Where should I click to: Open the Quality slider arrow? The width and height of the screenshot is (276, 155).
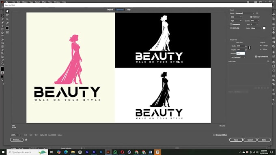pyautogui.click(x=258, y=21)
